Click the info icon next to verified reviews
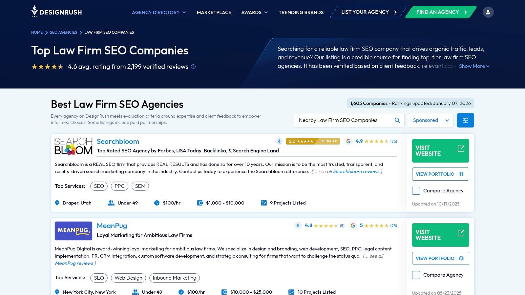The height and width of the screenshot is (295, 525). click(x=193, y=67)
